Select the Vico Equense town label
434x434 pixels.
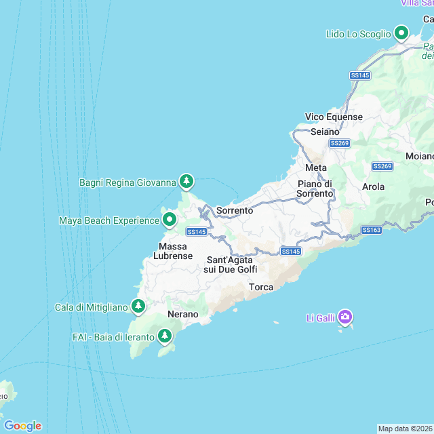(334, 117)
